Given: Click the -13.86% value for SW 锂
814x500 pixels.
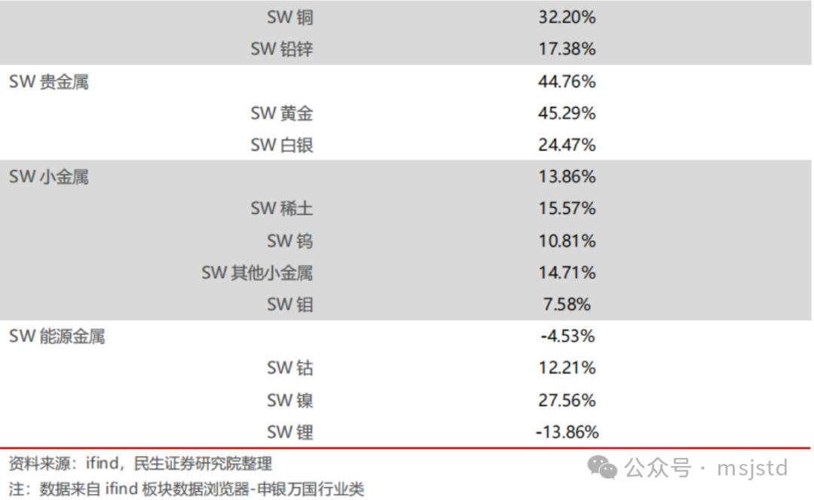Looking at the screenshot, I should [567, 432].
